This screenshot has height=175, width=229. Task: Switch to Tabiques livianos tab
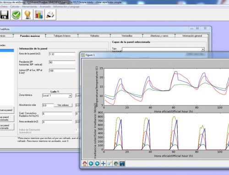pos(62,36)
